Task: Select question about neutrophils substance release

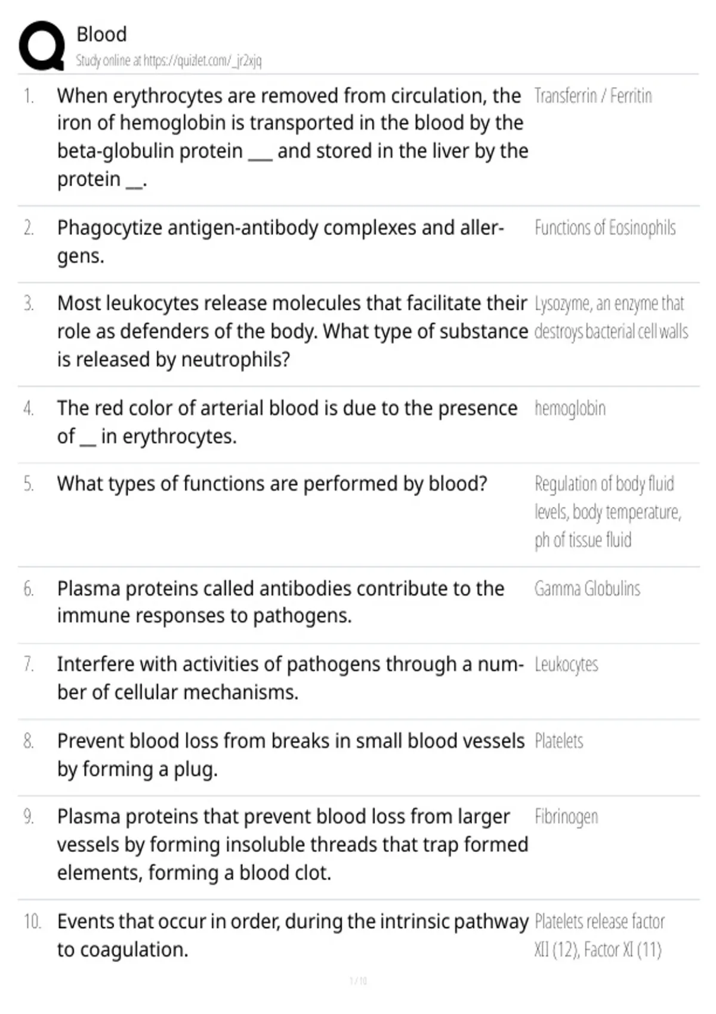Action: click(292, 332)
